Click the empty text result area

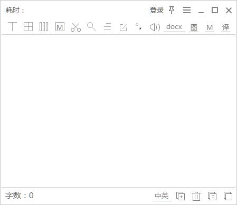(118, 111)
